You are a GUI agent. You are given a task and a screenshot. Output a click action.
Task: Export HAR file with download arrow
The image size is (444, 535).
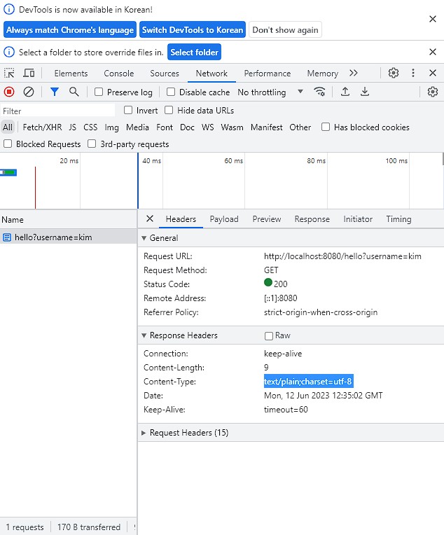pyautogui.click(x=365, y=92)
